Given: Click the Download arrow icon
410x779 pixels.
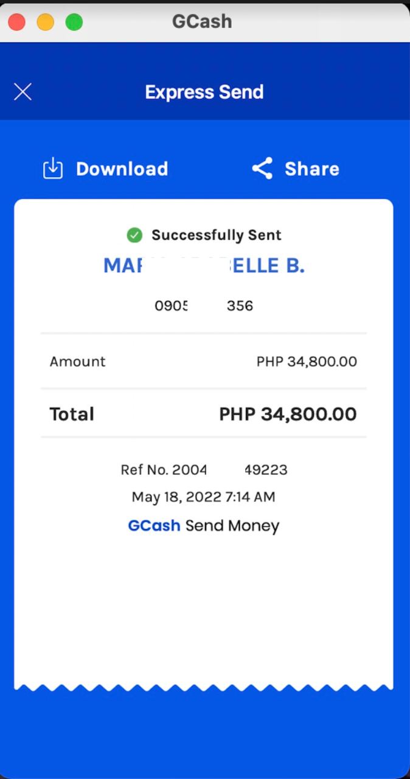Looking at the screenshot, I should point(53,169).
